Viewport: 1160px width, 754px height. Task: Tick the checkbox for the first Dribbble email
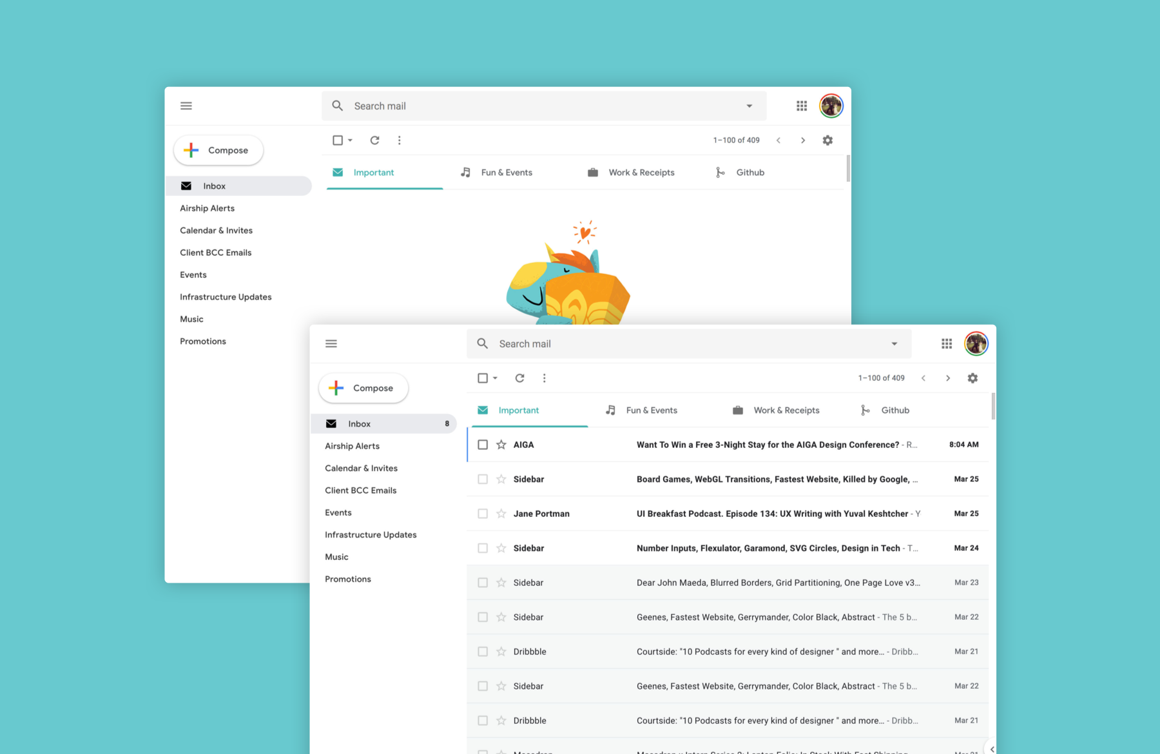[483, 652]
